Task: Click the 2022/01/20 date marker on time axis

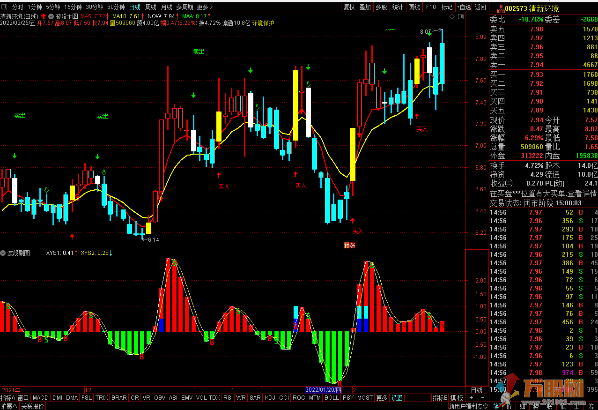Action: click(324, 390)
